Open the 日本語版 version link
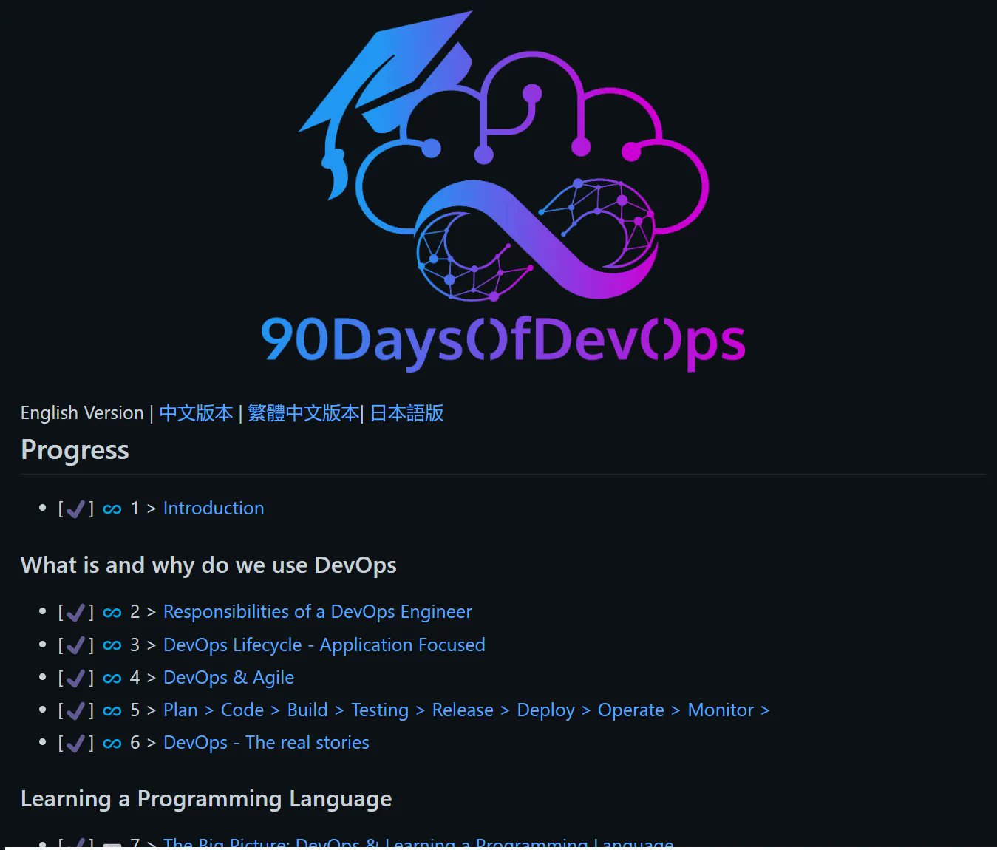The height and width of the screenshot is (850, 997). [406, 413]
